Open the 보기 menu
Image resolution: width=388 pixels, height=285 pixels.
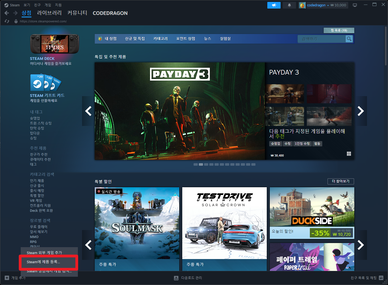(x=27, y=5)
